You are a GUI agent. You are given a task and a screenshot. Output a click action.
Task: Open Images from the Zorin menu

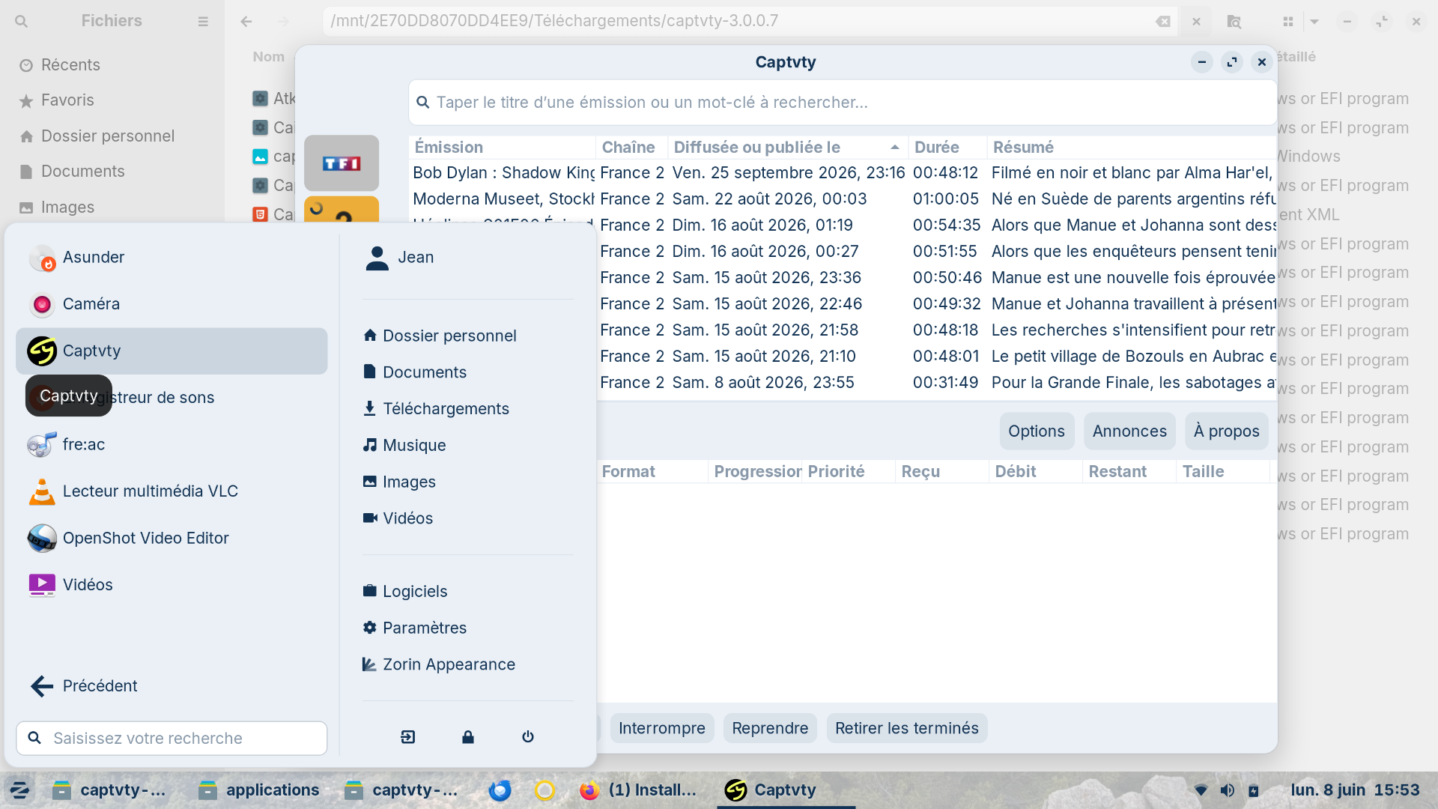468,482
